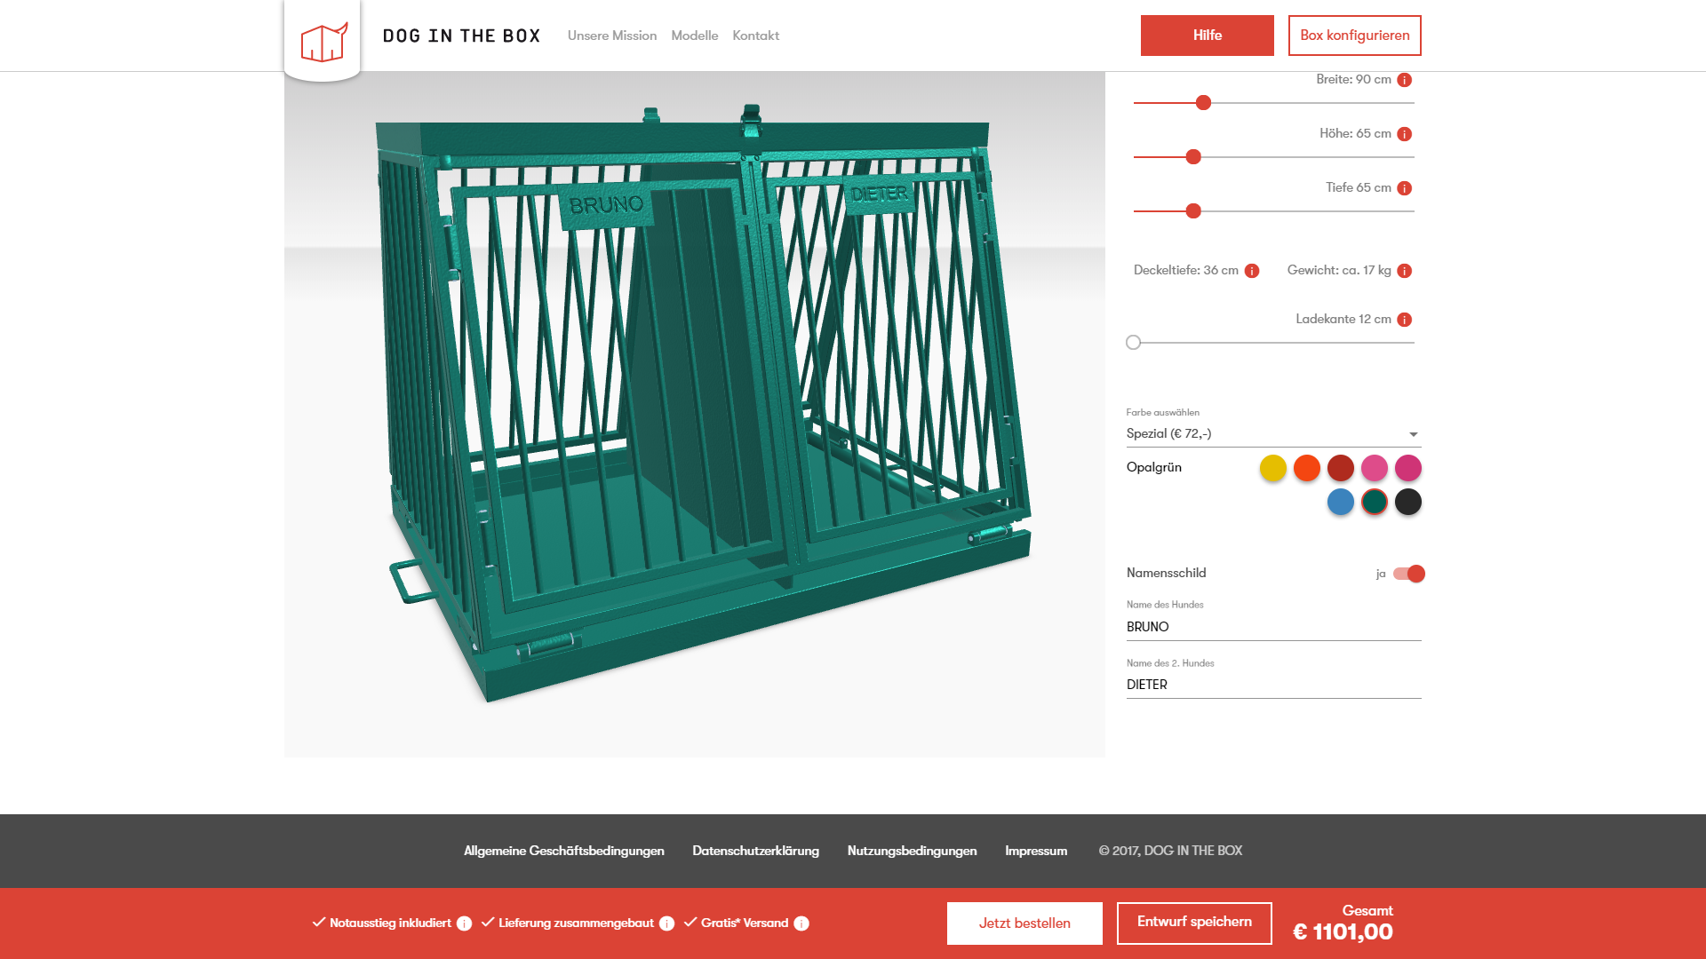Image resolution: width=1706 pixels, height=959 pixels.
Task: Click the Hilfe help button
Action: pyautogui.click(x=1207, y=36)
